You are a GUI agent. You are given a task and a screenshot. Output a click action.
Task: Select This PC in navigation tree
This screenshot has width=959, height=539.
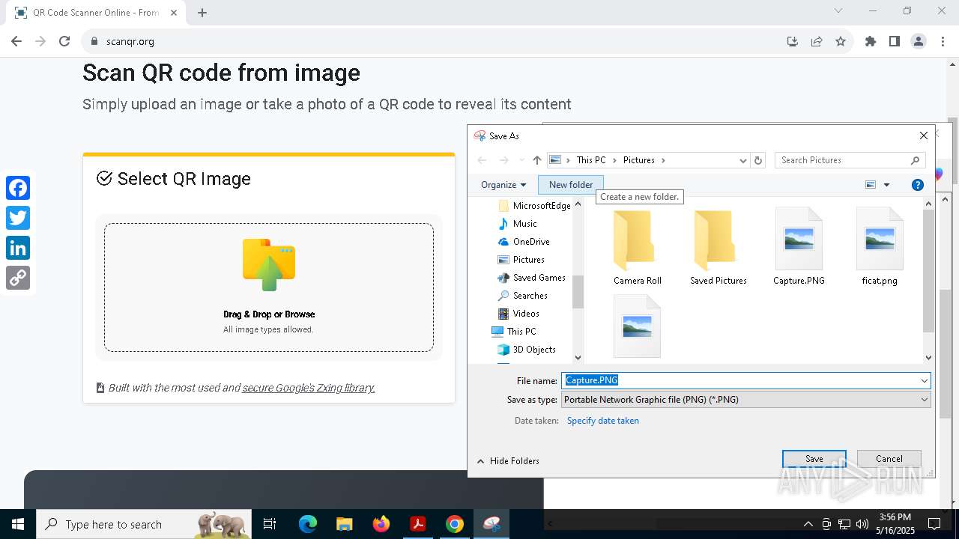521,332
